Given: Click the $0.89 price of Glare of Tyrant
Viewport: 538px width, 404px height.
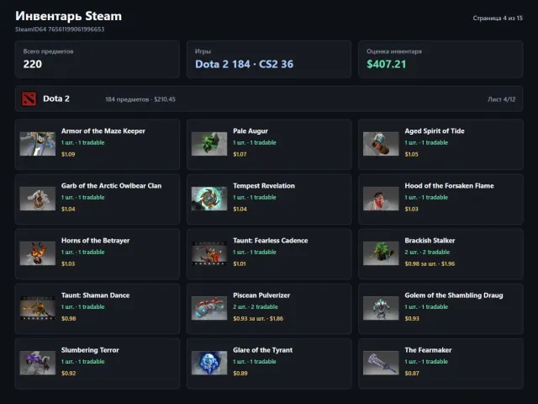Looking at the screenshot, I should coord(240,373).
